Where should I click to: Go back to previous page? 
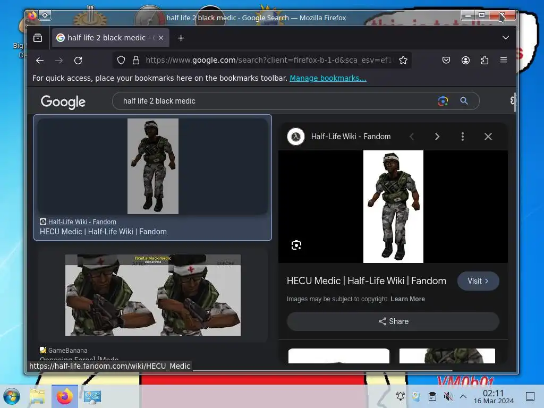40,61
